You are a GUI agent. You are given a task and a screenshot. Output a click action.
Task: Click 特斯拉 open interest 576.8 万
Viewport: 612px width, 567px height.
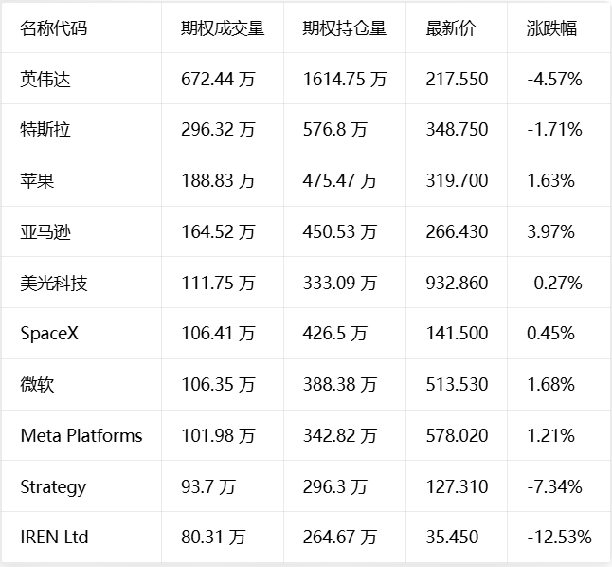[334, 129]
